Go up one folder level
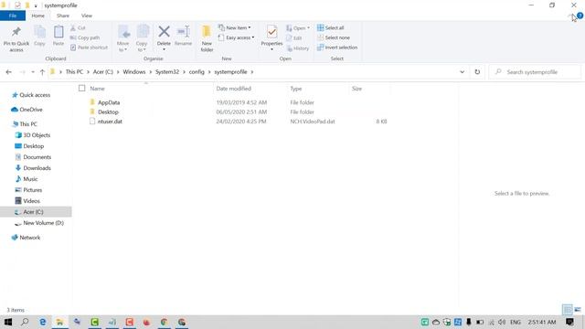This screenshot has height=329, width=585. click(42, 72)
